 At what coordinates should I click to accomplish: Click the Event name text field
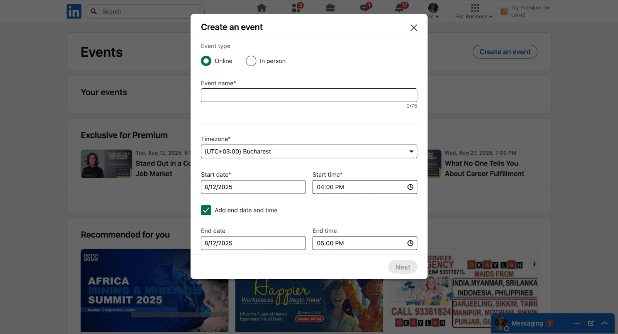(309, 95)
